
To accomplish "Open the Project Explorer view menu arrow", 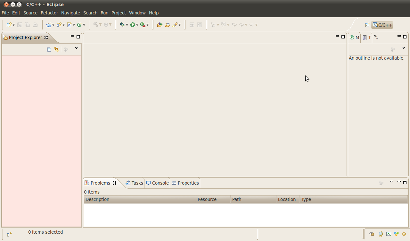I will (77, 48).
